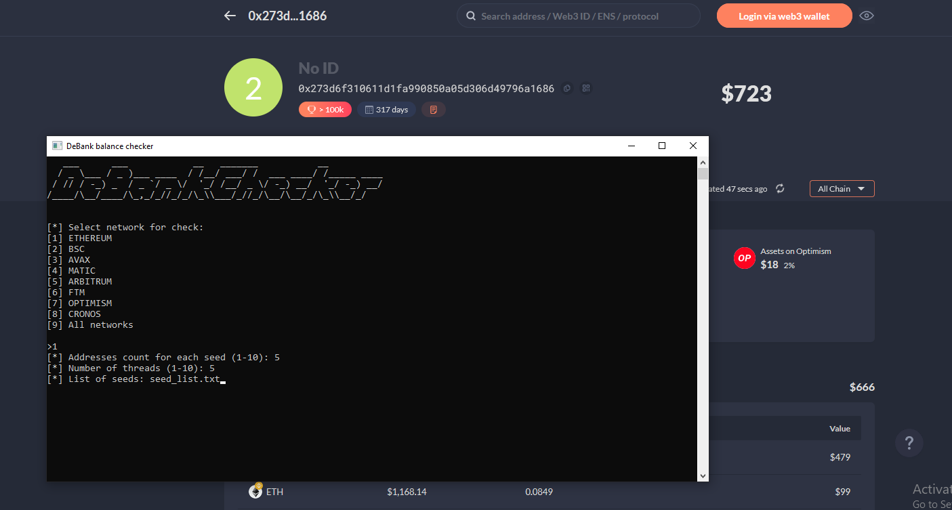
Task: Refresh the portfolio data with the reload icon
Action: point(780,188)
